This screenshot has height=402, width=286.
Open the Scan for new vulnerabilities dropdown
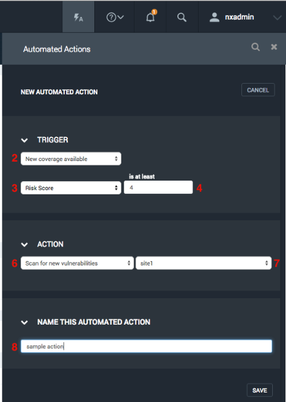[x=77, y=263]
